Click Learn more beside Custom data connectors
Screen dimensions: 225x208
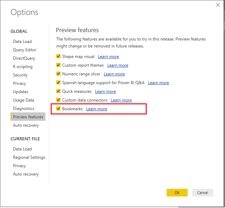click(x=121, y=100)
